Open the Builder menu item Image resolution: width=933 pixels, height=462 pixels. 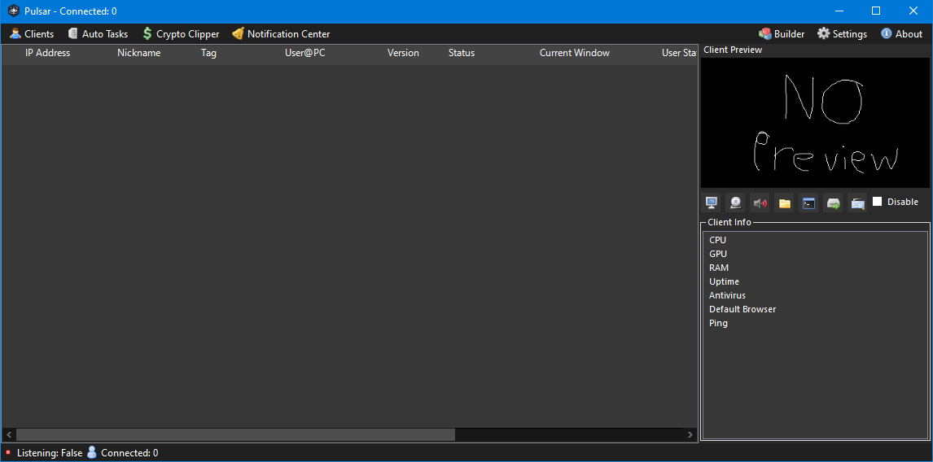click(782, 34)
